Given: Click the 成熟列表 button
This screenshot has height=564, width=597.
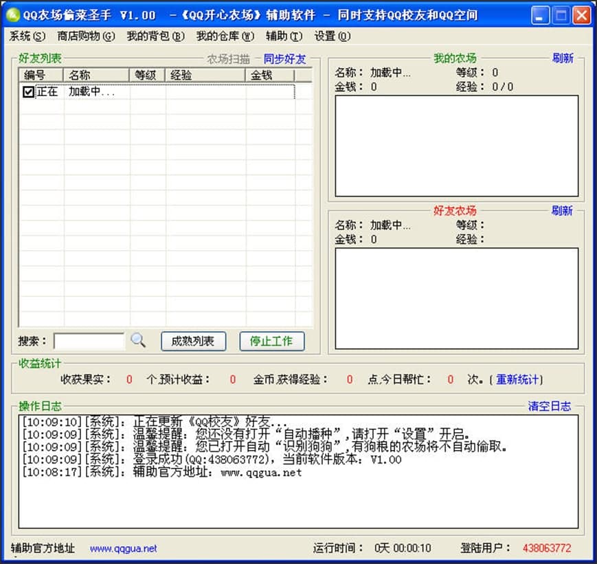Looking at the screenshot, I should [x=192, y=341].
